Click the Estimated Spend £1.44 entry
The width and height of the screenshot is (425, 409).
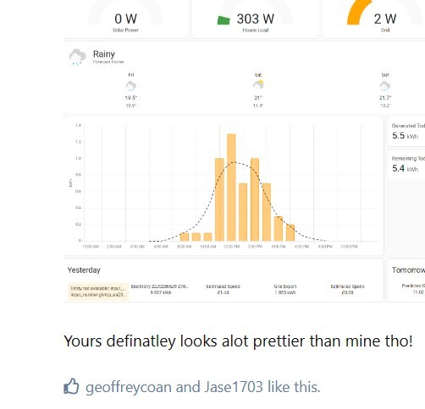[x=223, y=289]
